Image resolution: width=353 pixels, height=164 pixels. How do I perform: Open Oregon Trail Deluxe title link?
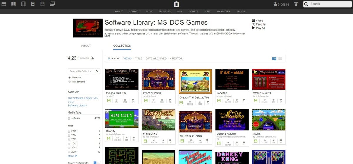tap(194, 97)
